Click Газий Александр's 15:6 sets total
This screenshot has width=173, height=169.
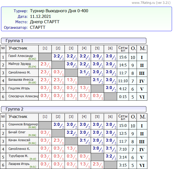click(123, 57)
